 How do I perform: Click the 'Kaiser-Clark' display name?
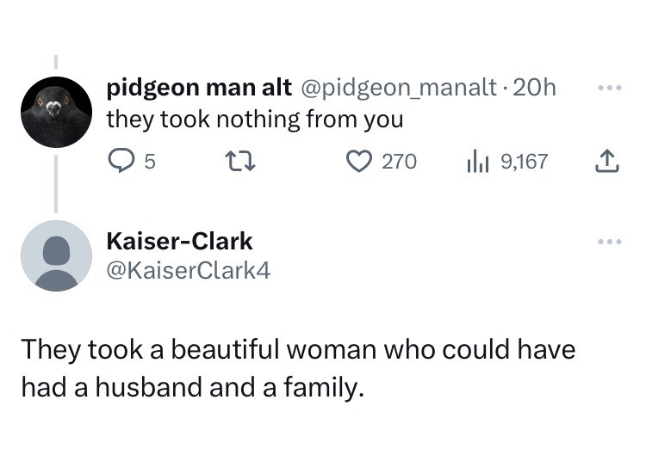pyautogui.click(x=179, y=242)
